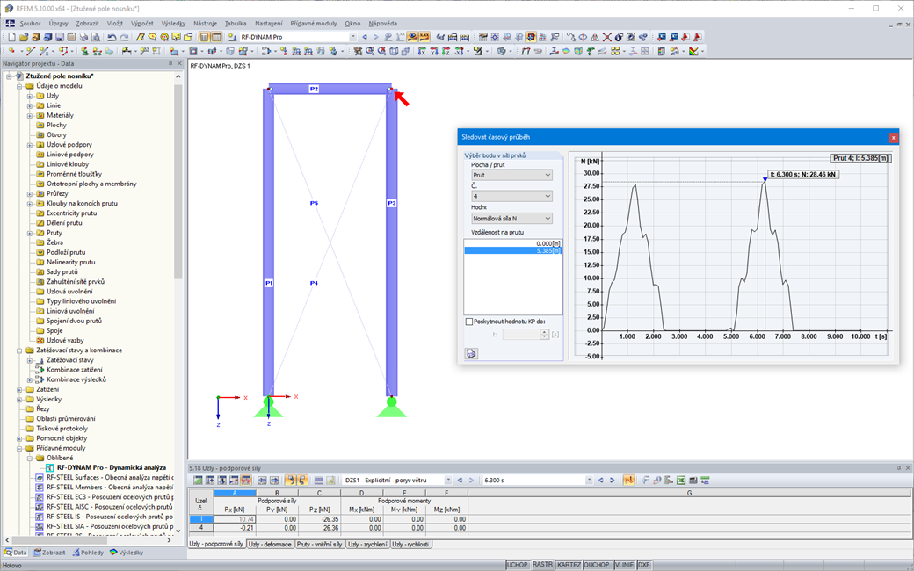Switch to Pruty - vnitřní síly tab
Viewport: 914px width, 571px height.
click(319, 544)
